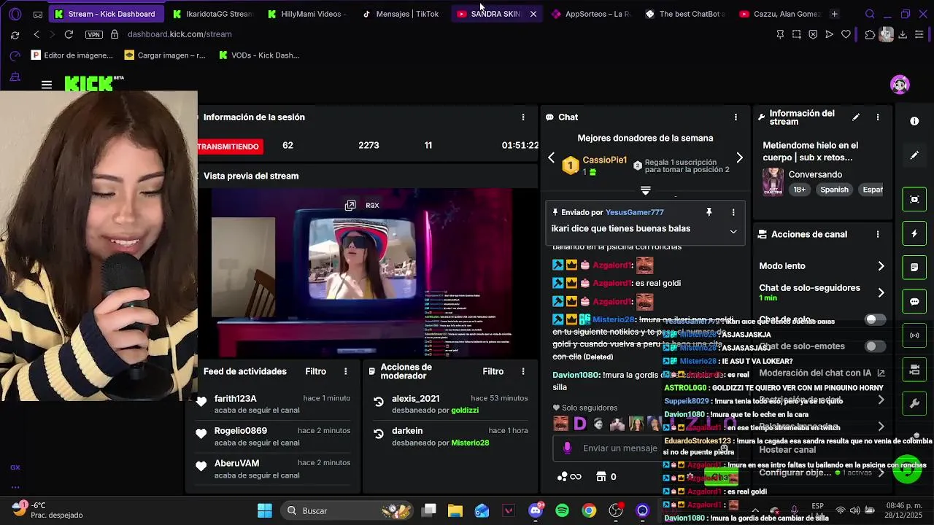Viewport: 934px width, 525px height.
Task: Click the pencil edit icon in the right sidebar
Action: tap(914, 155)
